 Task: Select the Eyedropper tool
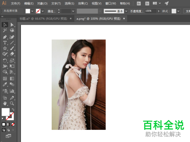click(5, 84)
